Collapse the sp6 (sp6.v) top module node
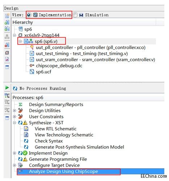The height and width of the screenshot is (181, 169). [x=20, y=41]
